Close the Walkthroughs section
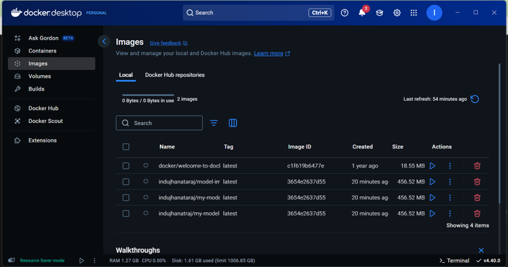Viewport: 508px width, 267px height. tap(481, 250)
